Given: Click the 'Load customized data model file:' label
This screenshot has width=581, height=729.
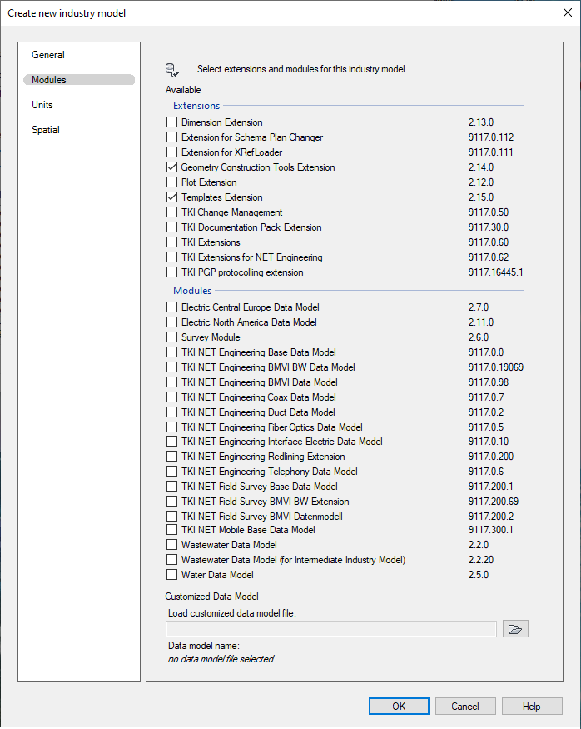Looking at the screenshot, I should click(231, 613).
